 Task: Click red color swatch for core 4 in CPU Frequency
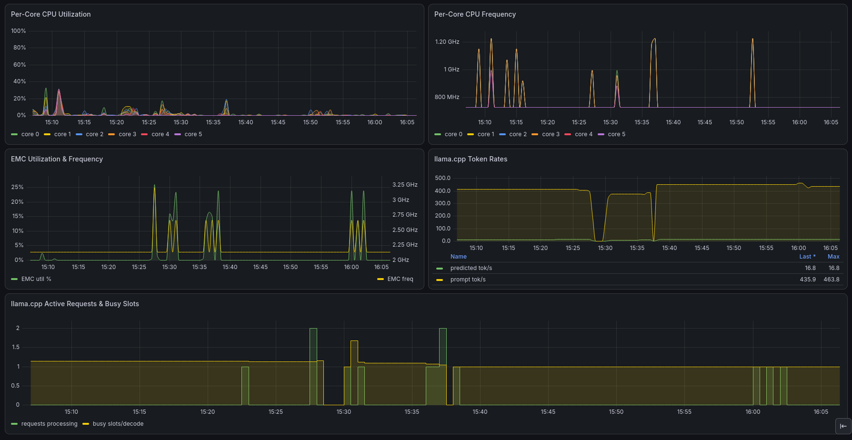(x=568, y=134)
